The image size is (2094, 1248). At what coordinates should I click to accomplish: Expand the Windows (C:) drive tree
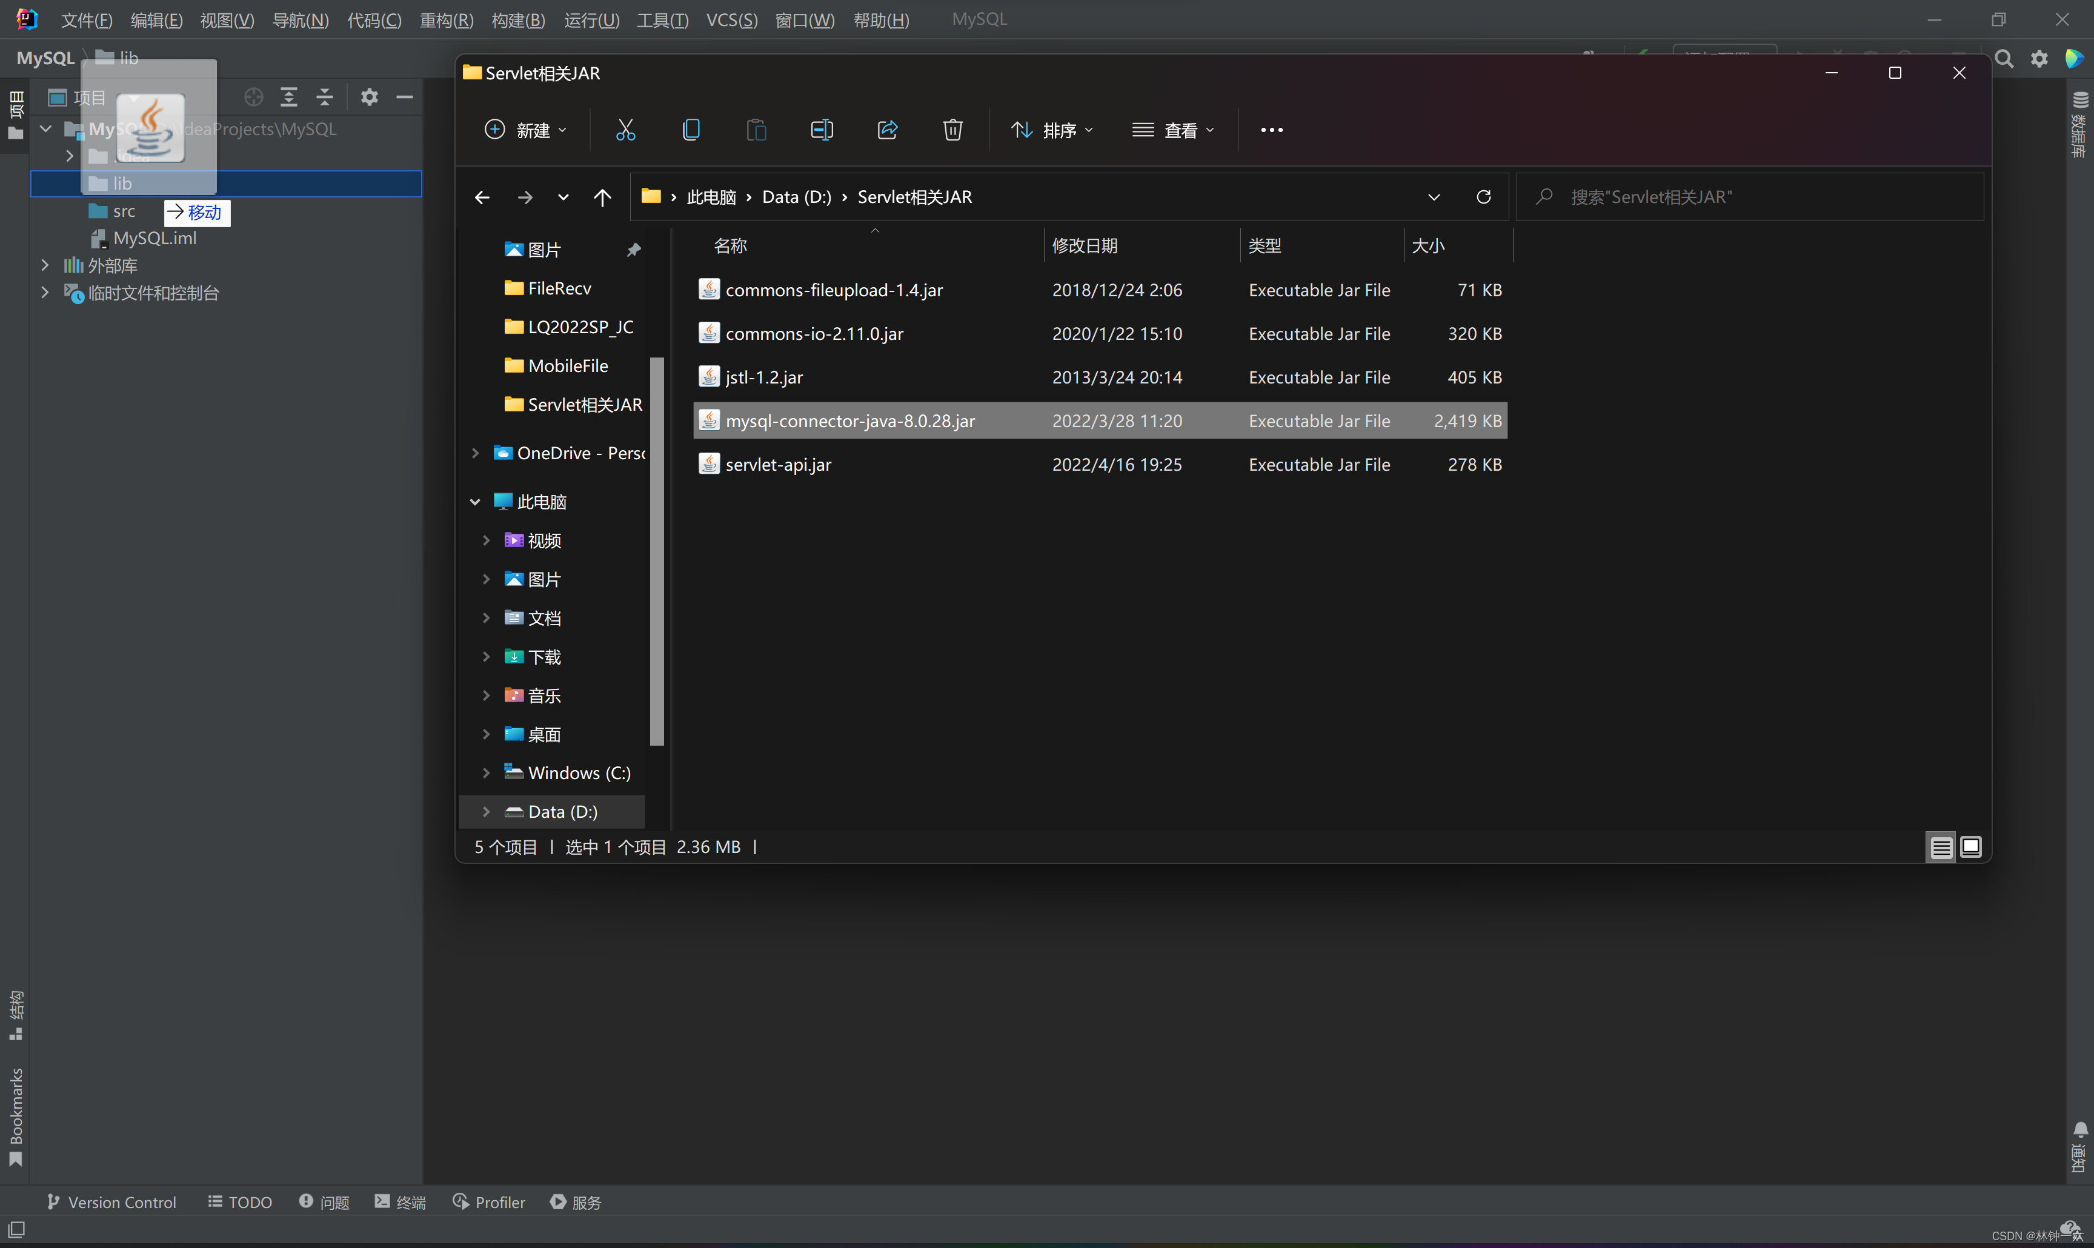pos(486,772)
